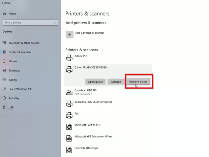Click Add a printer or scanner
209x157 pixels.
point(90,33)
